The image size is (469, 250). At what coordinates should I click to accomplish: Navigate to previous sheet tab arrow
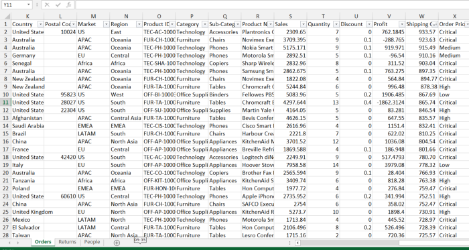point(9,243)
